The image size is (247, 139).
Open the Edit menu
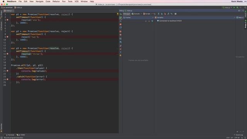coord(25,2)
